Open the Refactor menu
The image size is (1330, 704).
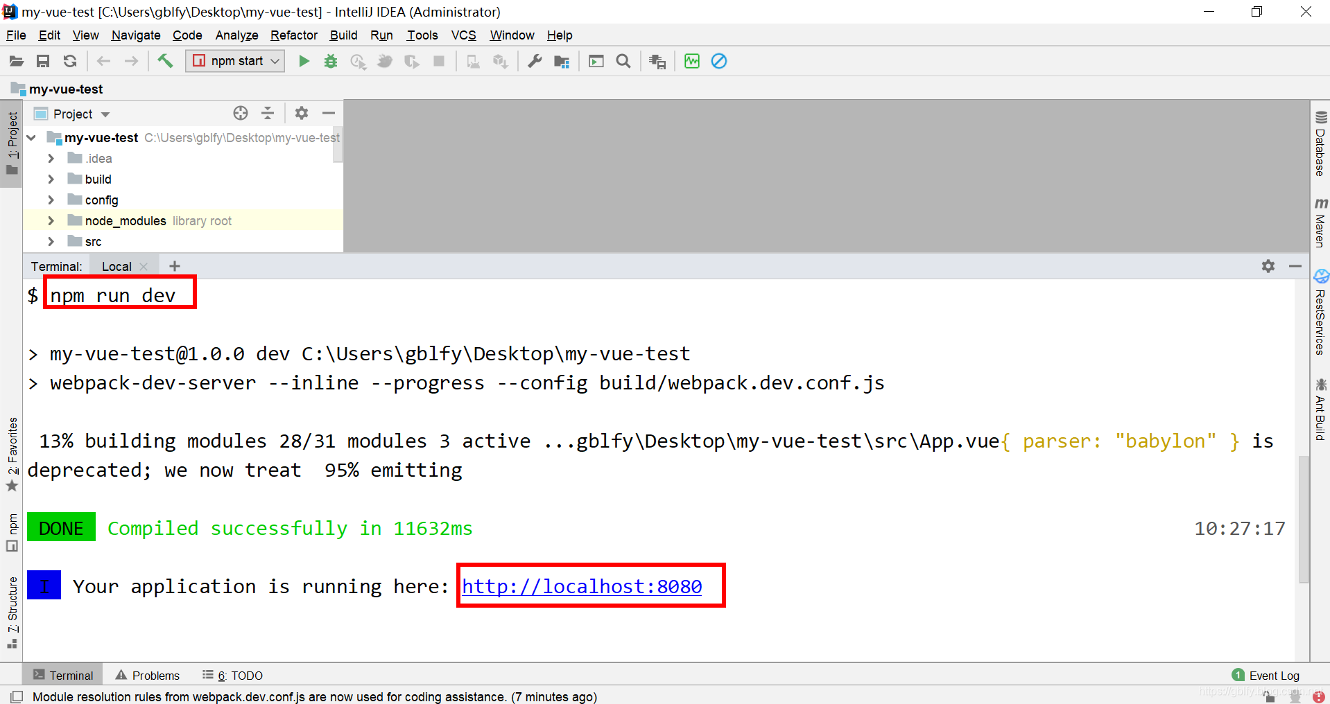(294, 35)
